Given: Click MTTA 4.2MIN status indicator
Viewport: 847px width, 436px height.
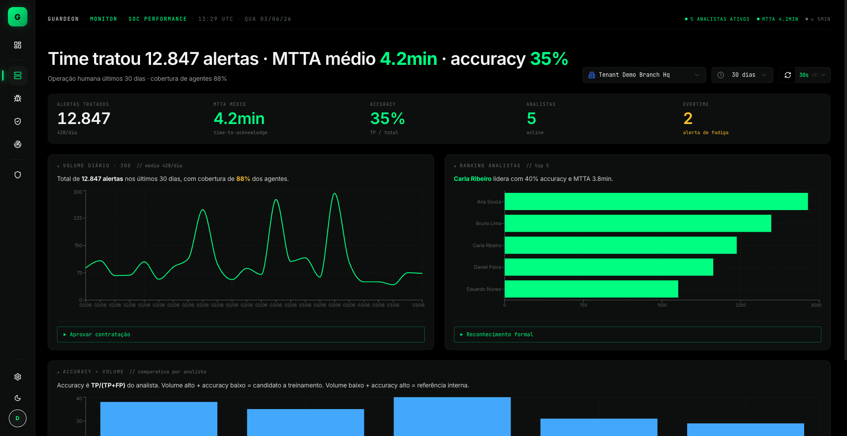Looking at the screenshot, I should pyautogui.click(x=778, y=19).
